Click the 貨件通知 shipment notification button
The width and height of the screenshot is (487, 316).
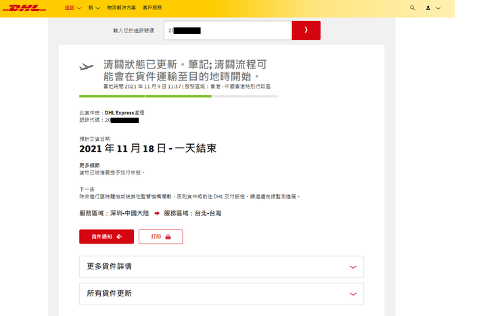pos(107,237)
